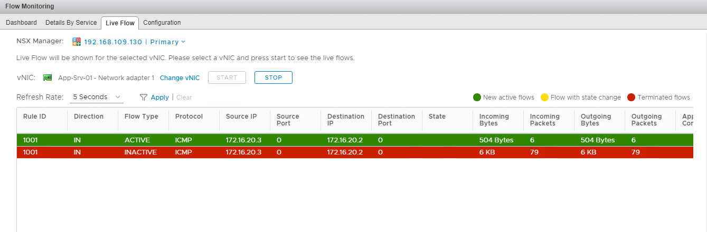The height and width of the screenshot is (232, 707).
Task: Expand the NSX Manager Primary dropdown
Action: tap(183, 42)
